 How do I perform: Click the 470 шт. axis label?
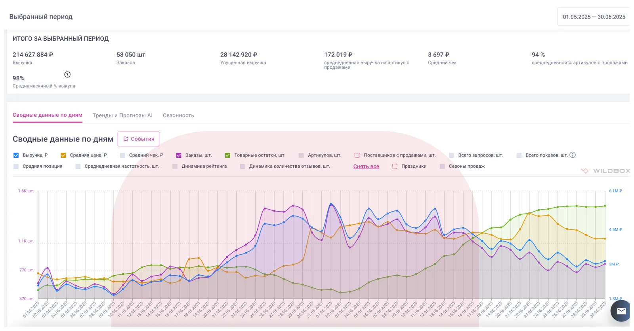[x=27, y=299]
